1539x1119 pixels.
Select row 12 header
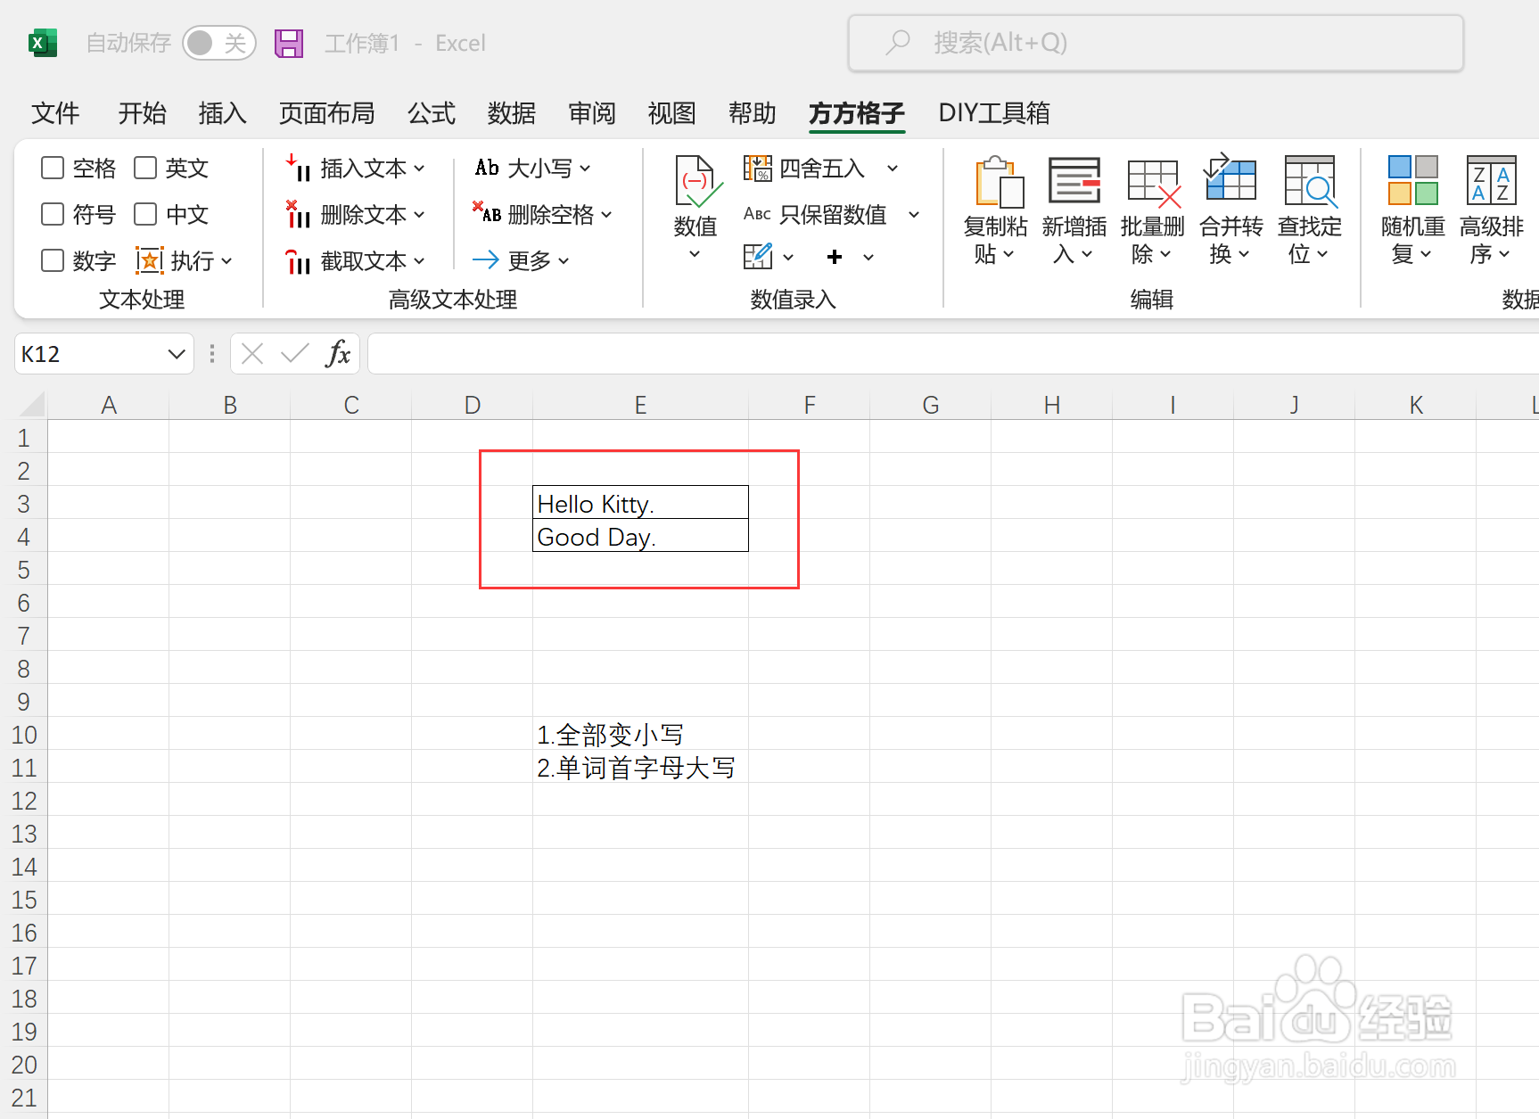coord(24,800)
